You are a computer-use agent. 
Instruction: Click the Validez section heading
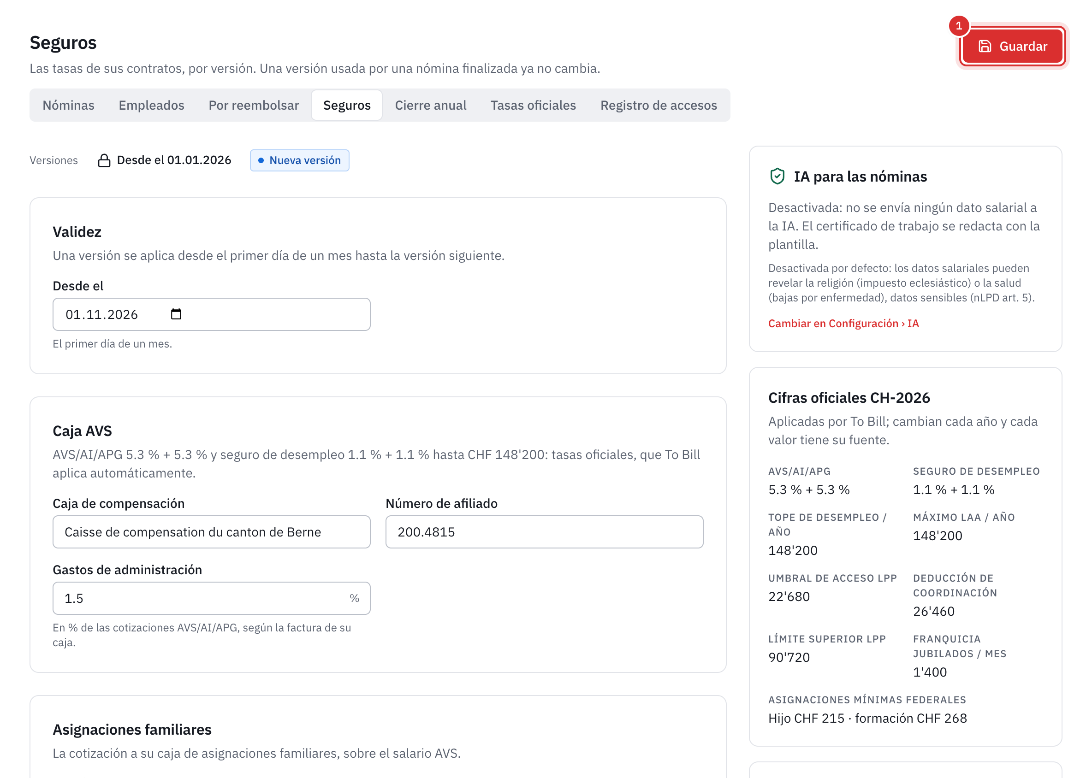pyautogui.click(x=77, y=232)
